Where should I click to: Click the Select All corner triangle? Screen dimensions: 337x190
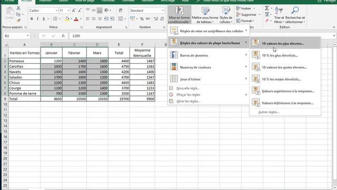click(x=6, y=44)
